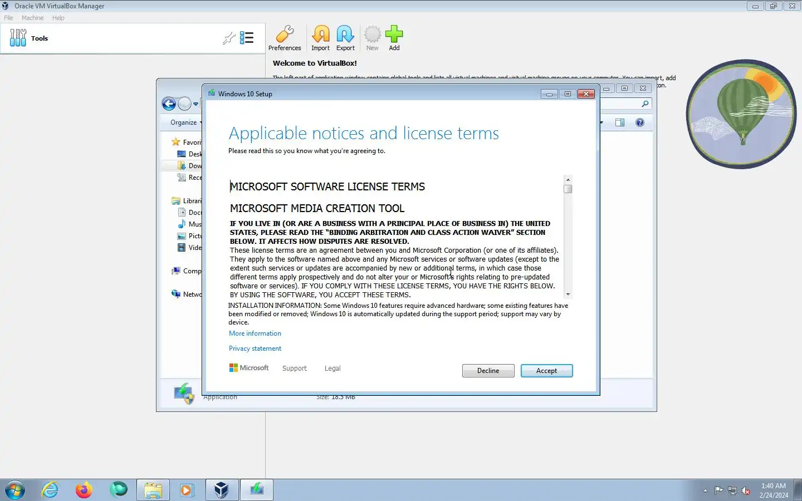Switch to Windows 10 Setup taskbar icon

click(257, 490)
